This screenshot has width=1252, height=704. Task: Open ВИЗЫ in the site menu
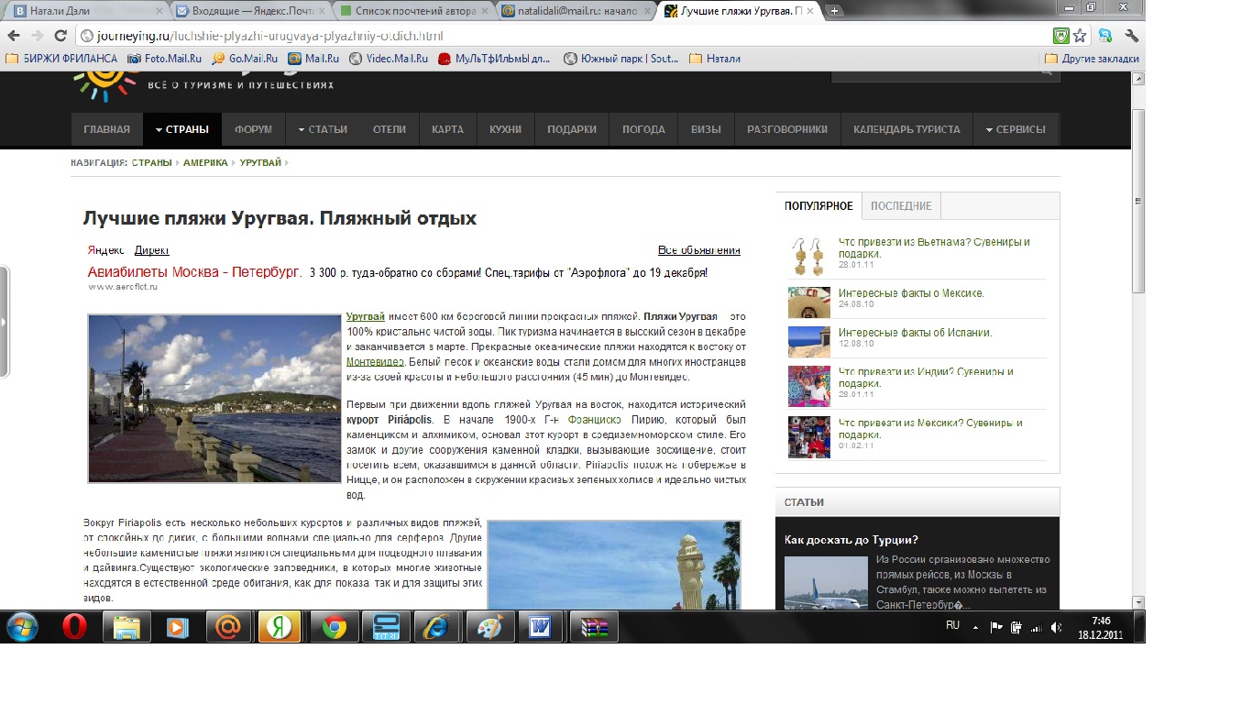706,129
